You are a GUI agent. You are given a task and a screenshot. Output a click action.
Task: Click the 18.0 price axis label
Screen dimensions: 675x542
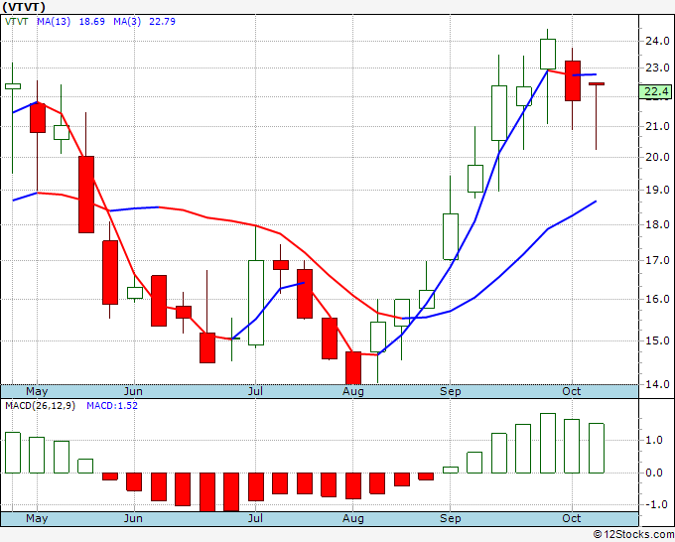[x=657, y=224]
